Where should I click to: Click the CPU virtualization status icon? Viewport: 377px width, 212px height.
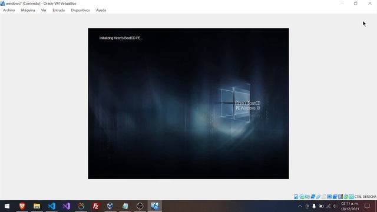click(340, 197)
